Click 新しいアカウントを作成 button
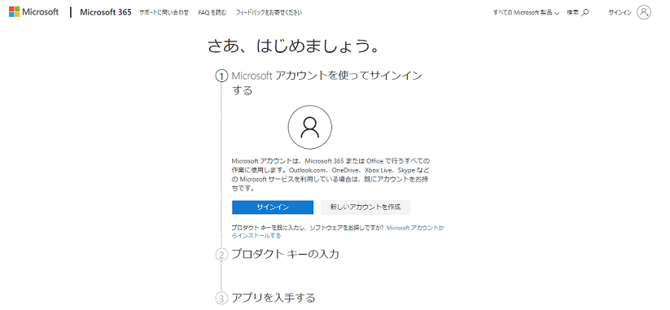670x310 pixels. point(366,207)
